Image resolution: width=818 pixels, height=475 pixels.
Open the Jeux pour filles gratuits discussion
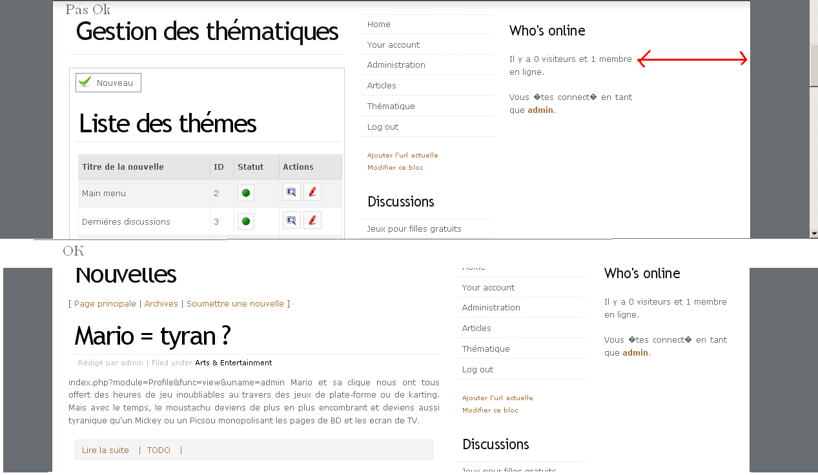point(414,228)
